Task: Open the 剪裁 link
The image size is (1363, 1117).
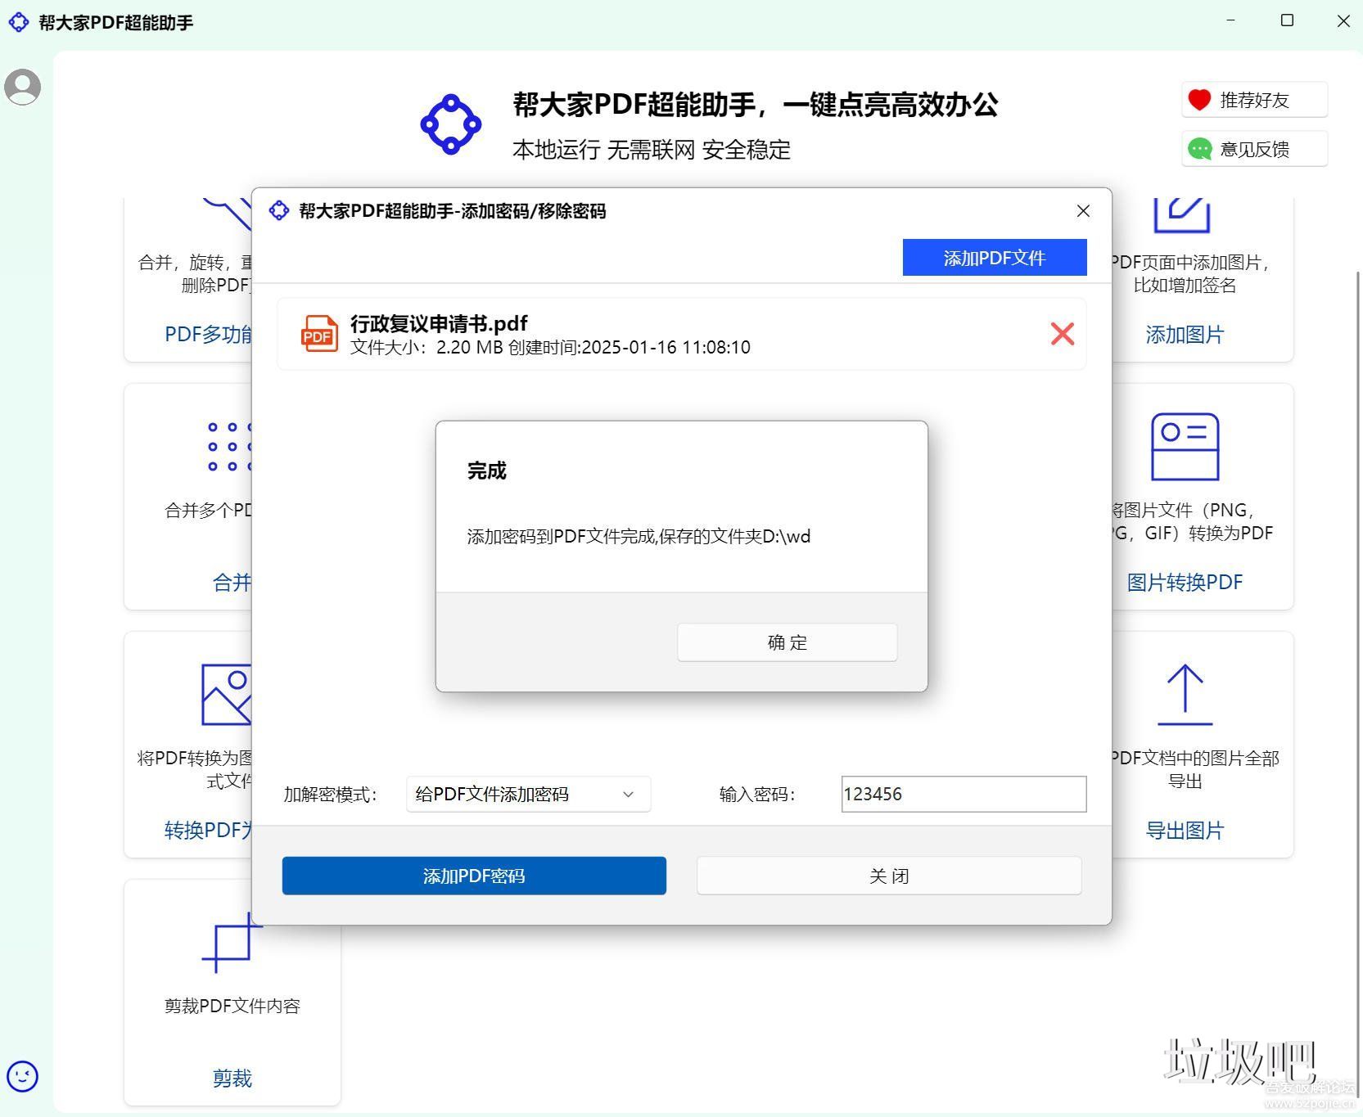Action: 232,1079
